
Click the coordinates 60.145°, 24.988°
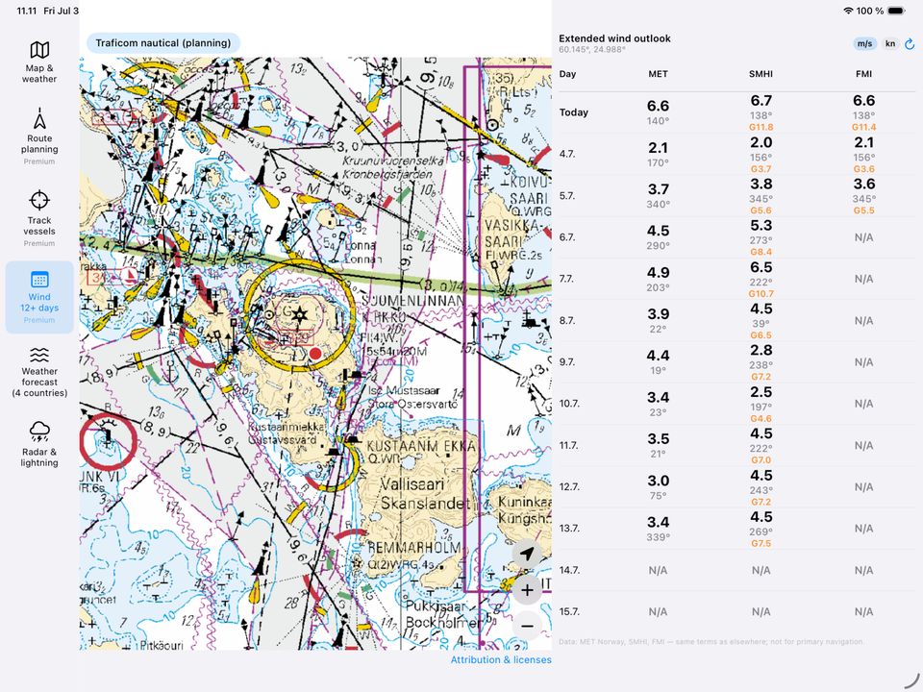(x=592, y=49)
